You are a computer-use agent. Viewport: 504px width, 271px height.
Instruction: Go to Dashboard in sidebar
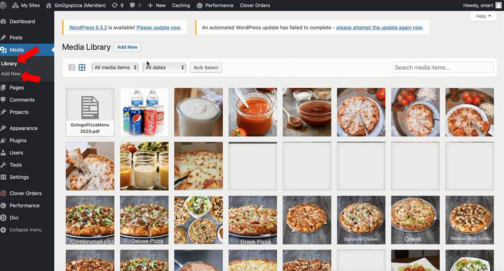[x=22, y=21]
